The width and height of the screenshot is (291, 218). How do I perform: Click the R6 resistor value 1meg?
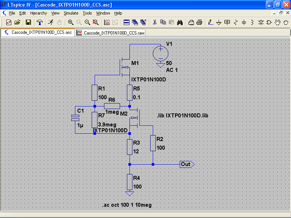pyautogui.click(x=112, y=112)
